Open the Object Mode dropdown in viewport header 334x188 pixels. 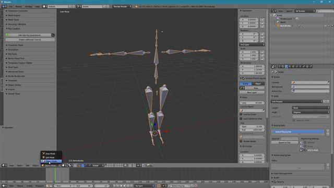pos(51,166)
